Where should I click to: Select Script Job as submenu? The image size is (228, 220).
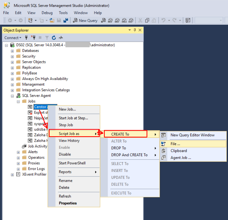coord(74,134)
